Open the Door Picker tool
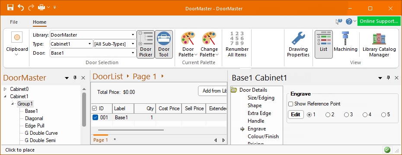Screen dimensions: 402x155 tap(146, 44)
